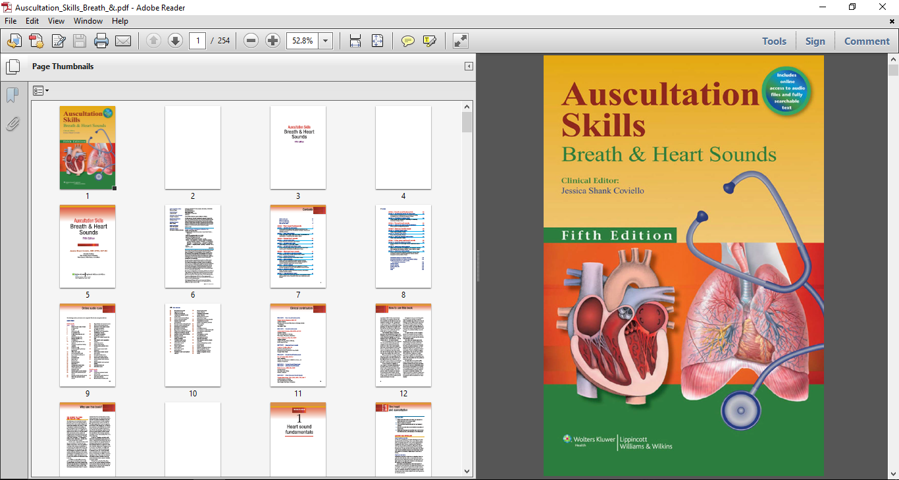Add sticky note comment icon
This screenshot has width=899, height=480.
click(x=408, y=41)
